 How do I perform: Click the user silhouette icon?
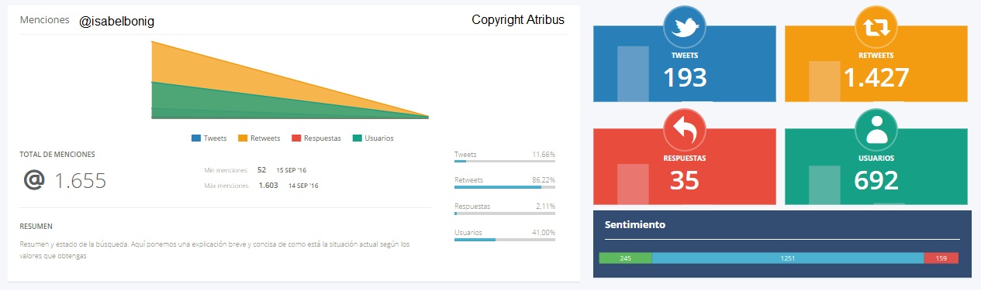pos(876,131)
